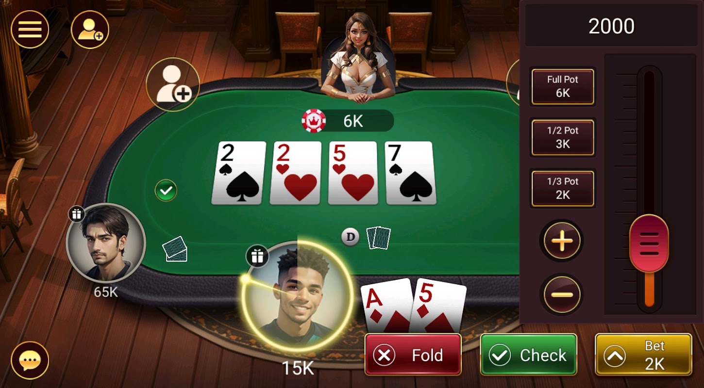
Task: Select 1/3 Pot 2K bet preset
Action: 563,188
